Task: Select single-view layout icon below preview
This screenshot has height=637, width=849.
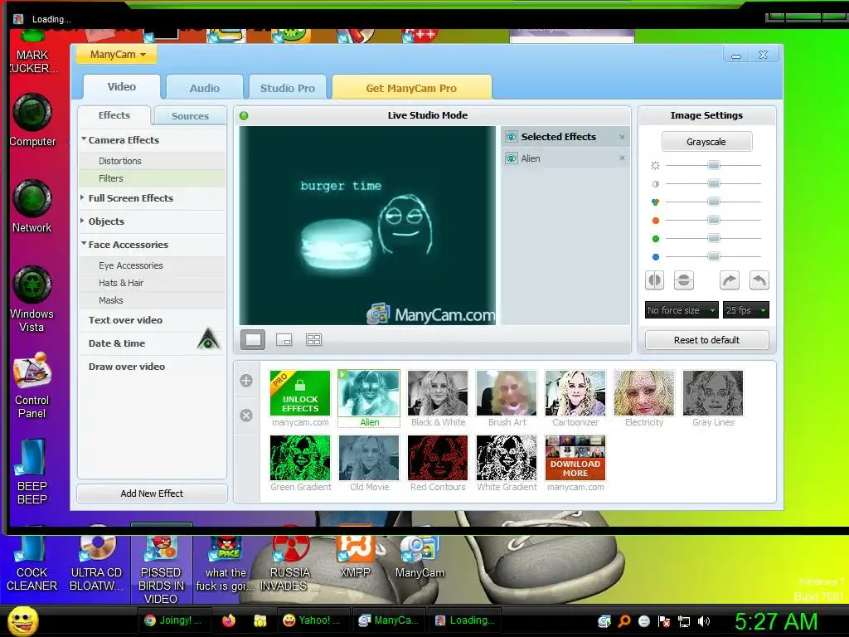Action: pos(253,339)
